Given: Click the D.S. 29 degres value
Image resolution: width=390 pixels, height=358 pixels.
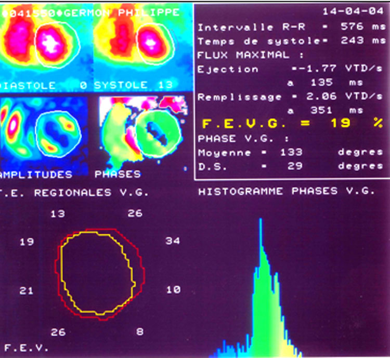Looking at the screenshot, I should [291, 166].
